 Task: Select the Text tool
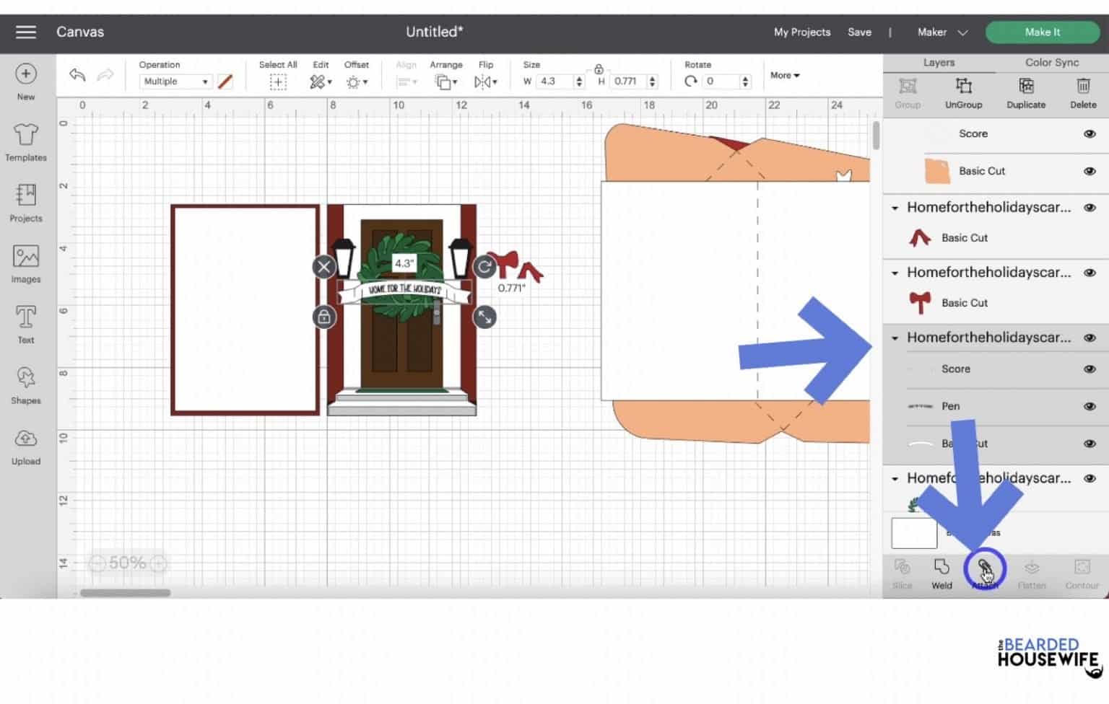point(26,324)
